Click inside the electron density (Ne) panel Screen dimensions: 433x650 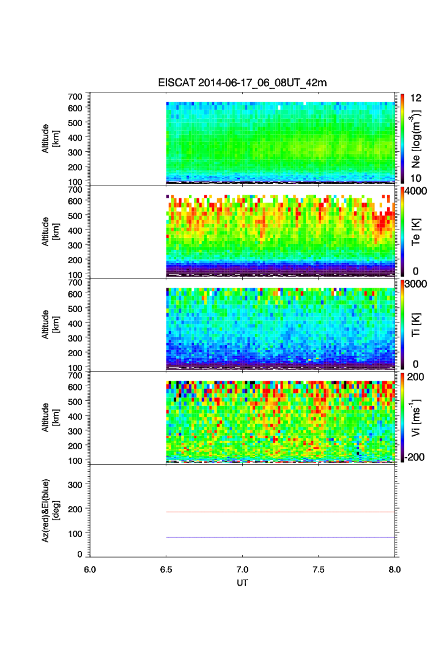click(280, 141)
